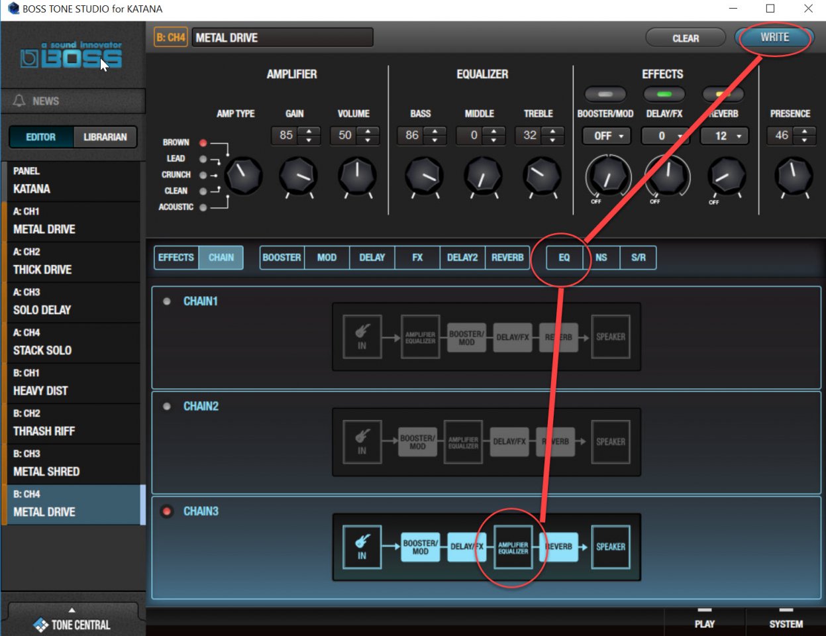
Task: Select SPEAKER block in CHAIN1
Action: click(x=611, y=337)
